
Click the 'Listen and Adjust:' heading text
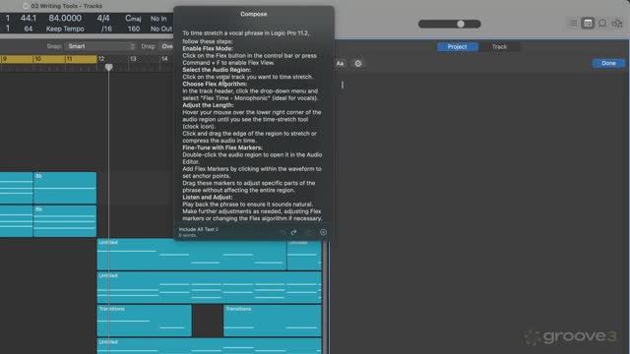pos(208,197)
